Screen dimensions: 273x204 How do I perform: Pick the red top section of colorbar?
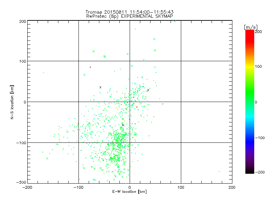pos(250,36)
